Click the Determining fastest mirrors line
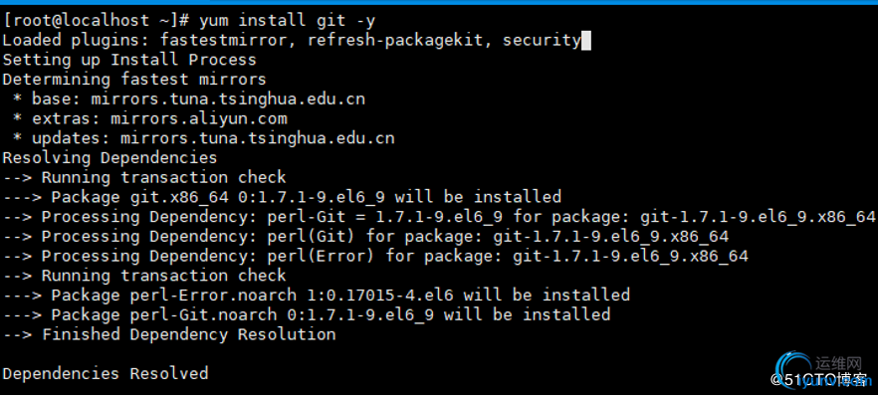The height and width of the screenshot is (397, 878). (x=134, y=80)
